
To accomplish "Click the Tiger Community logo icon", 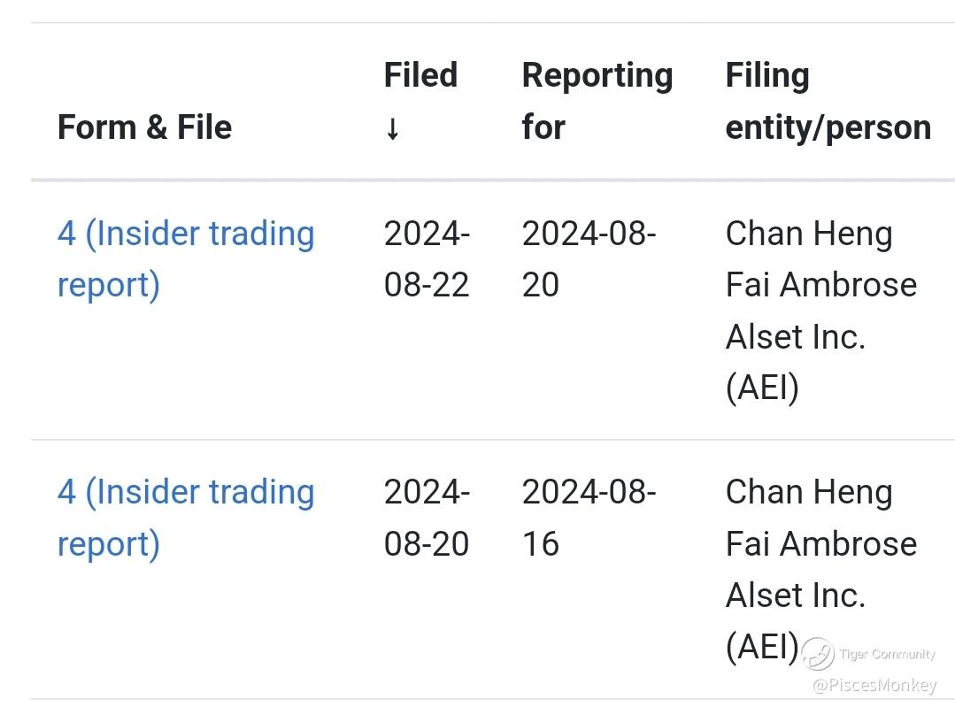I will pos(817,653).
